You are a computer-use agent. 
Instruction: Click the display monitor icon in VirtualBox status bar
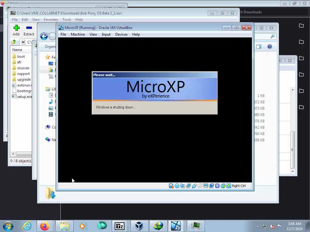(206, 186)
